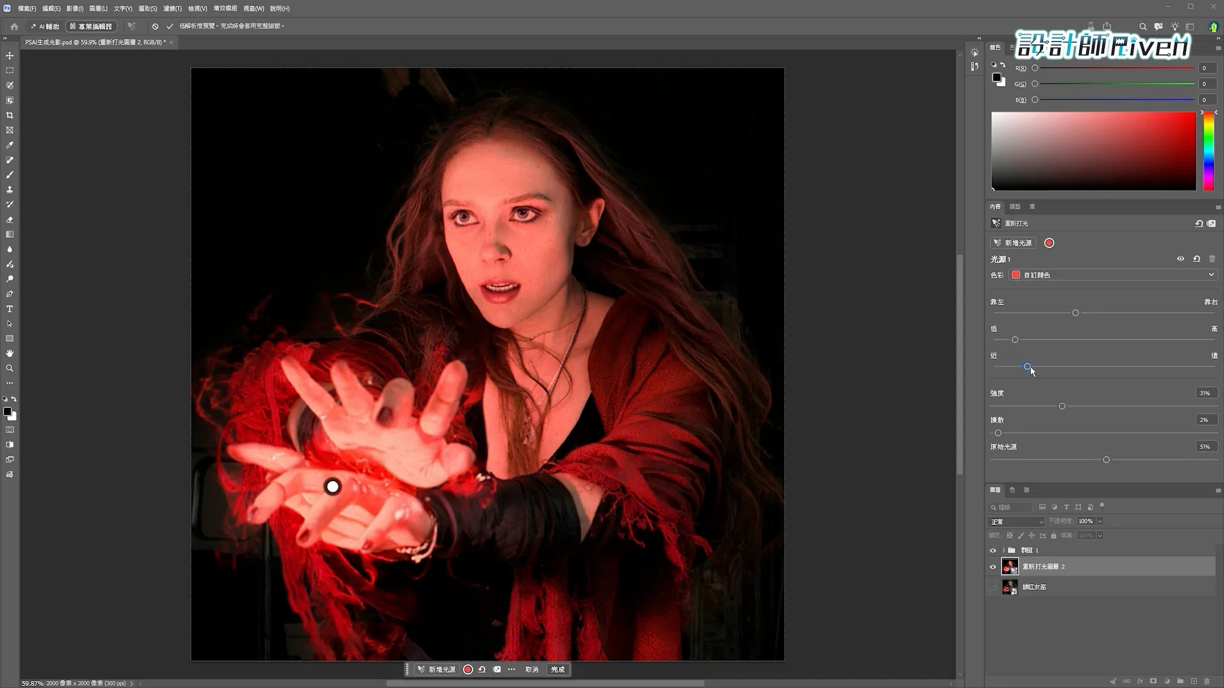Show the 緋紅女巫 layer
This screenshot has height=688, width=1224.
pos(993,587)
